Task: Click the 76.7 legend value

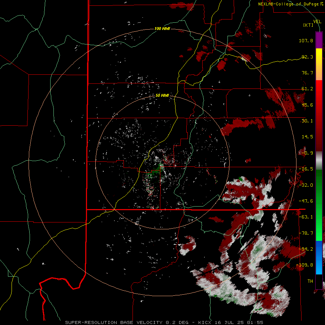Action: [x=307, y=73]
